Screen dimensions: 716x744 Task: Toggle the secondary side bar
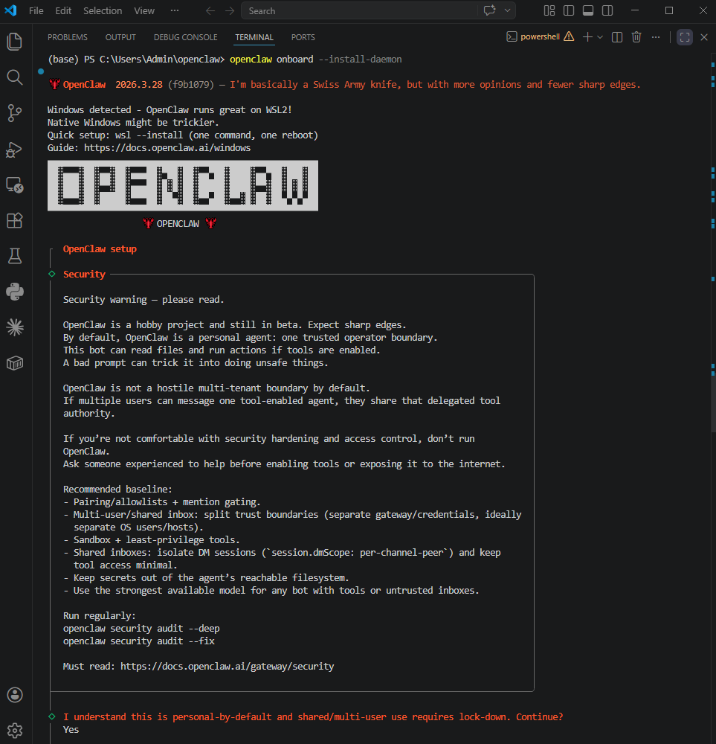coord(607,10)
